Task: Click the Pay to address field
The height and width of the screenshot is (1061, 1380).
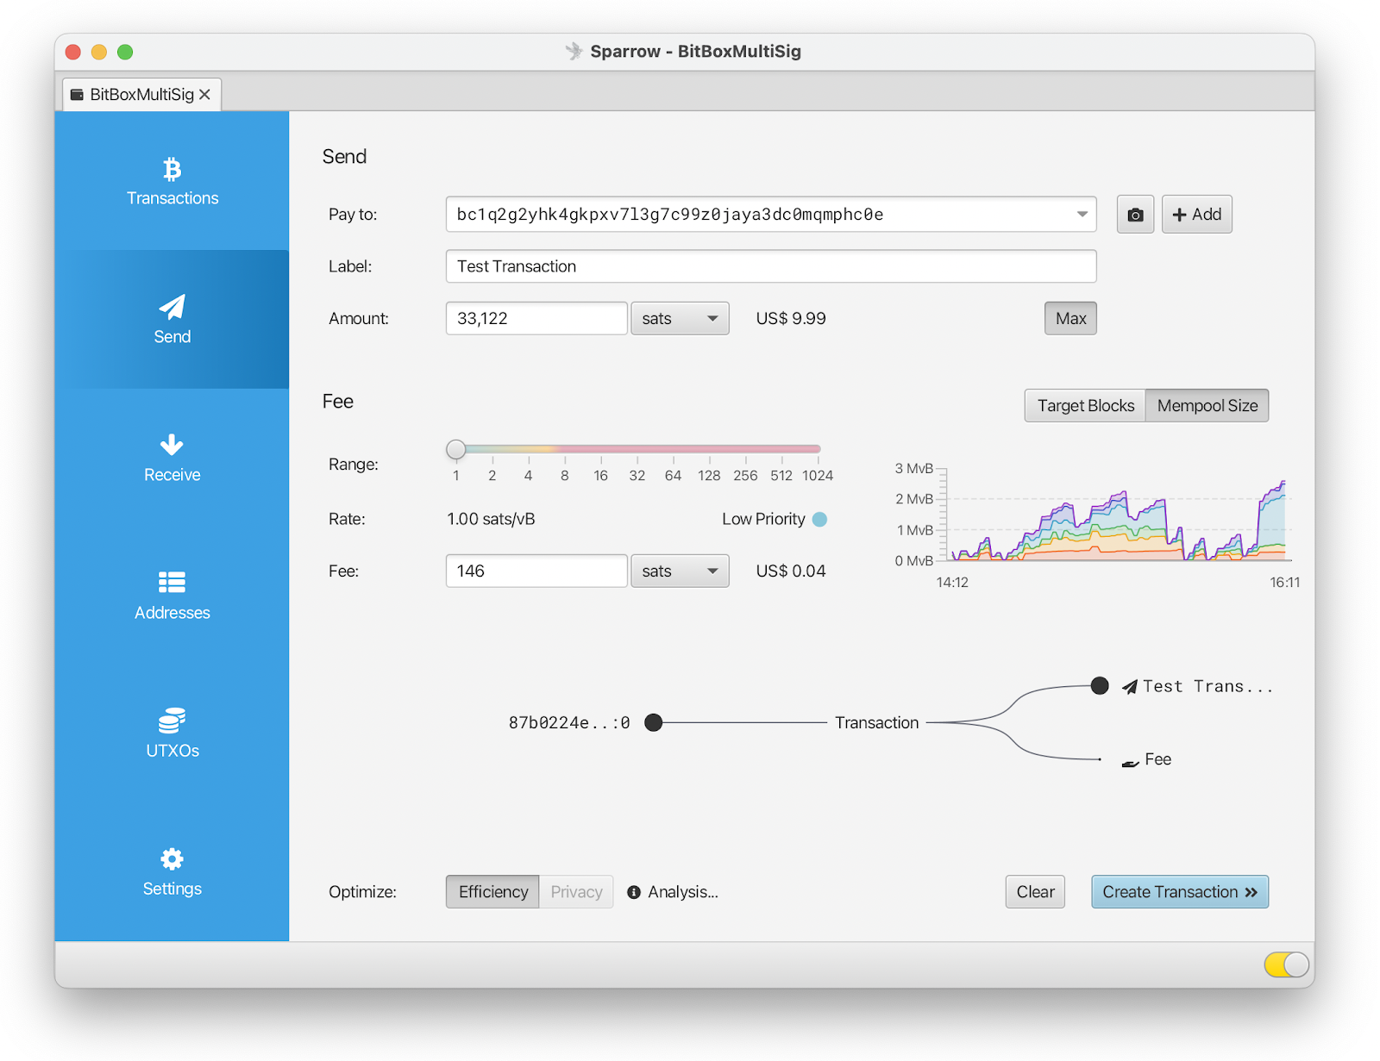Action: tap(770, 215)
